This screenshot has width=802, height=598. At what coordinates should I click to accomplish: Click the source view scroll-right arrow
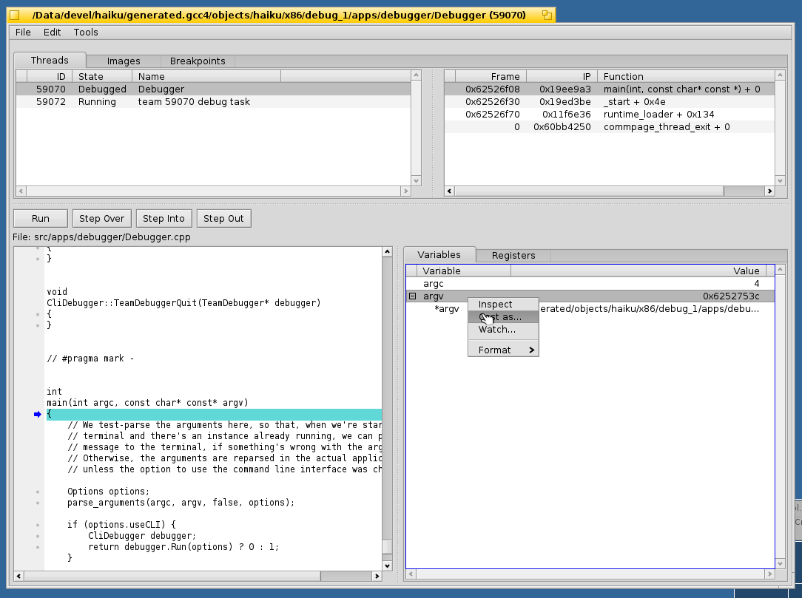click(377, 576)
